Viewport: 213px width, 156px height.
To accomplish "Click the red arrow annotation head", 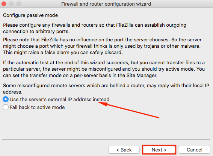I will coord(103,104).
